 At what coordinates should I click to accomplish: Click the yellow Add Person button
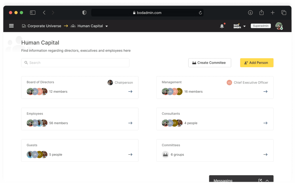tap(256, 63)
